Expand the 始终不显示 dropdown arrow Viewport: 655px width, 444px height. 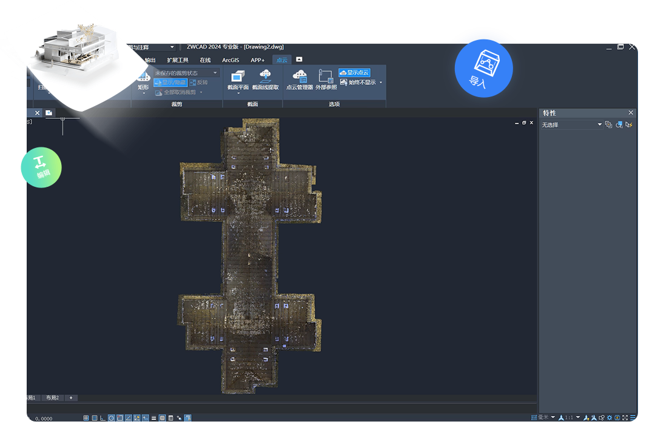click(x=380, y=82)
